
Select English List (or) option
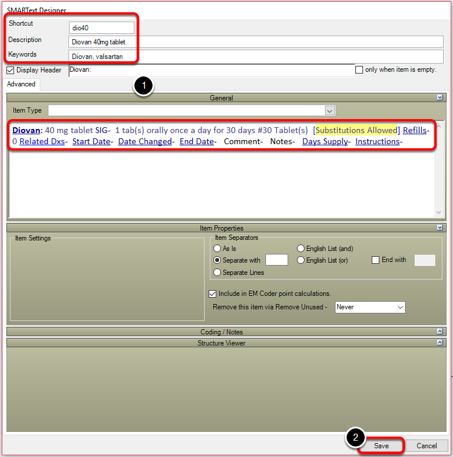(300, 260)
